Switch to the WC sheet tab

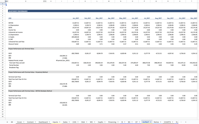(x=92, y=122)
